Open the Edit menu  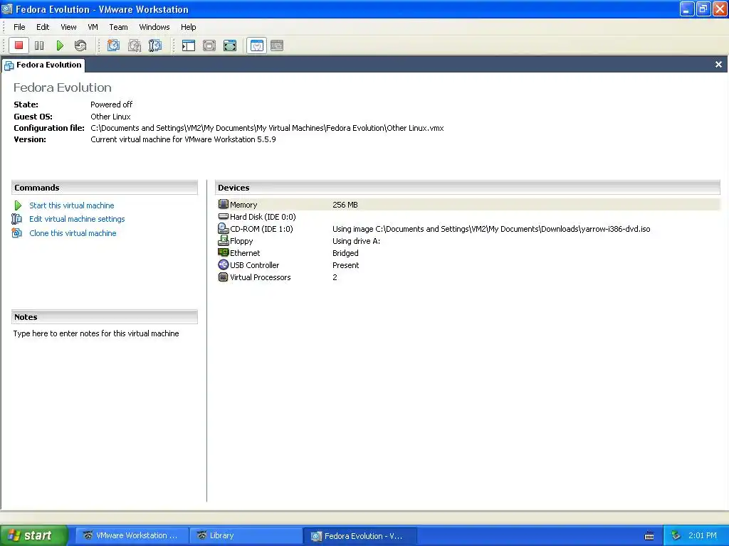point(43,27)
